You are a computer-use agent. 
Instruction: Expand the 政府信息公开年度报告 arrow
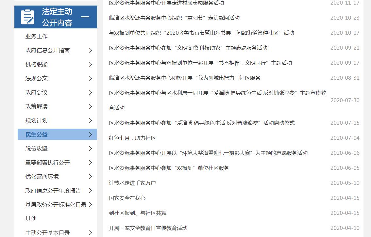91,191
